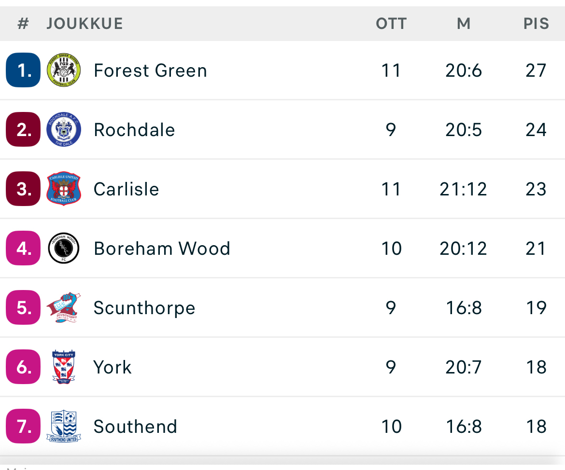565x470 pixels.
Task: Click the York City club crest
Action: [64, 367]
